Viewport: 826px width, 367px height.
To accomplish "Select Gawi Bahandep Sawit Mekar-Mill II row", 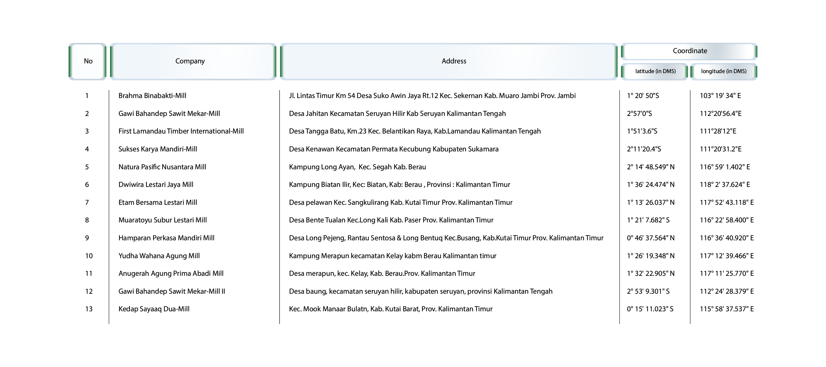I will click(171, 291).
